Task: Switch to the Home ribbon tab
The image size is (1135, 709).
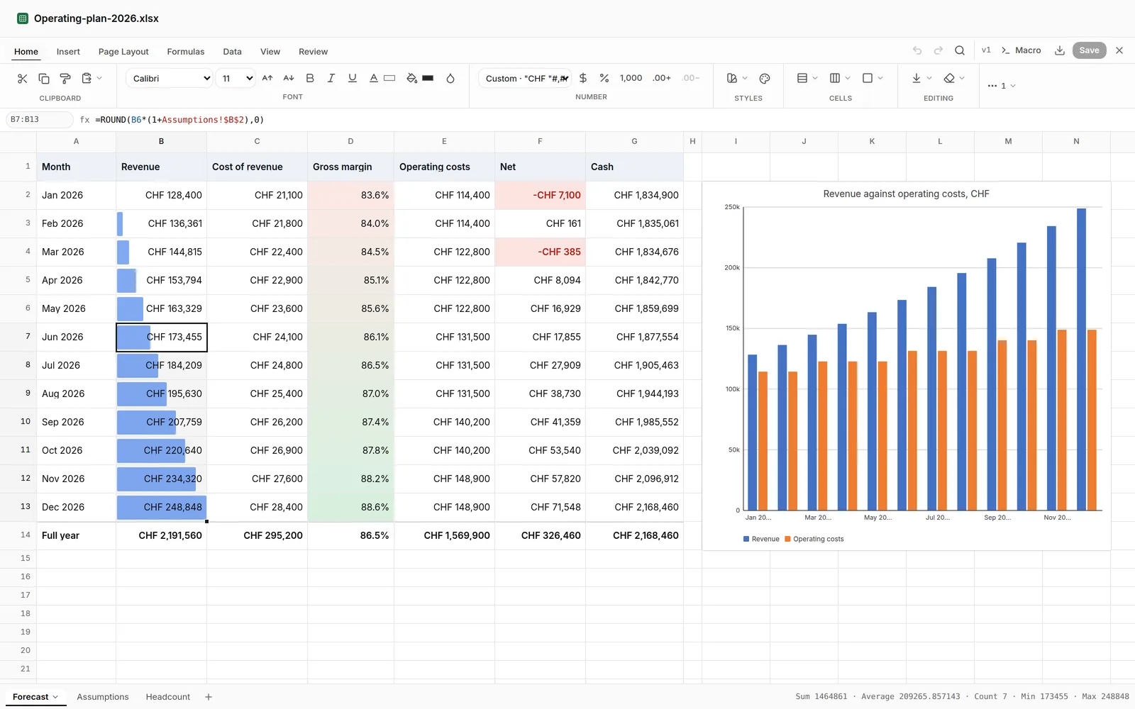Action: point(26,52)
